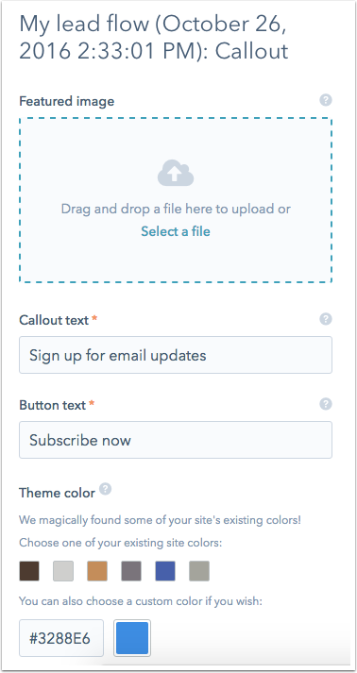
Task: Focus the Button text field containing Subscribe now
Action: pyautogui.click(x=176, y=440)
